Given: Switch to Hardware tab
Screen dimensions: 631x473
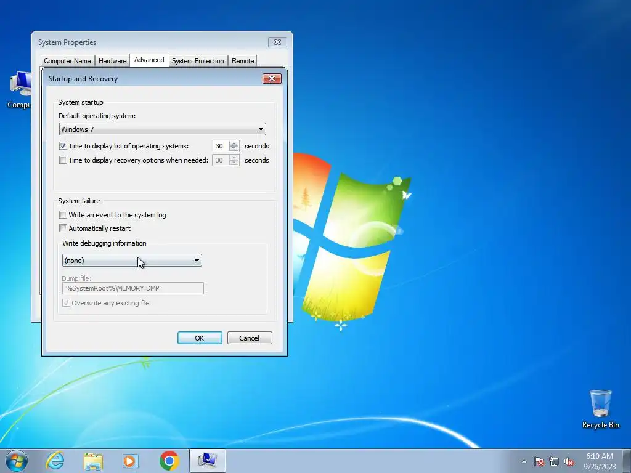Looking at the screenshot, I should 112,61.
